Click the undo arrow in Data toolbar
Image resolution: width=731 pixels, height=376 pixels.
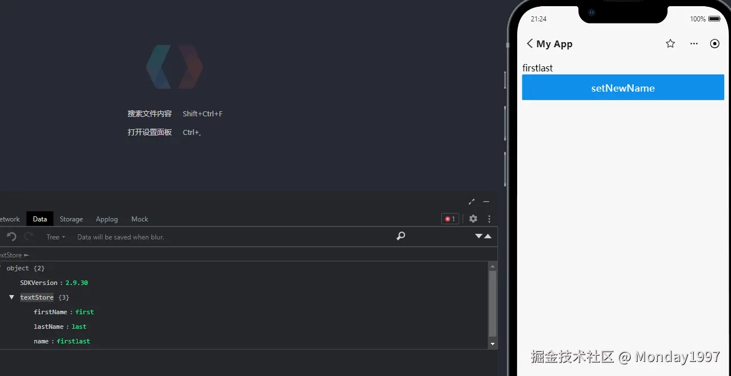11,237
